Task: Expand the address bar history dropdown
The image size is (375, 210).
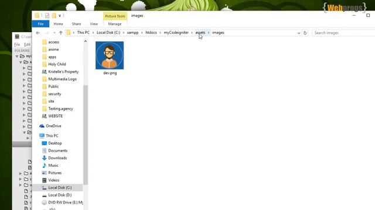Action: (299, 33)
